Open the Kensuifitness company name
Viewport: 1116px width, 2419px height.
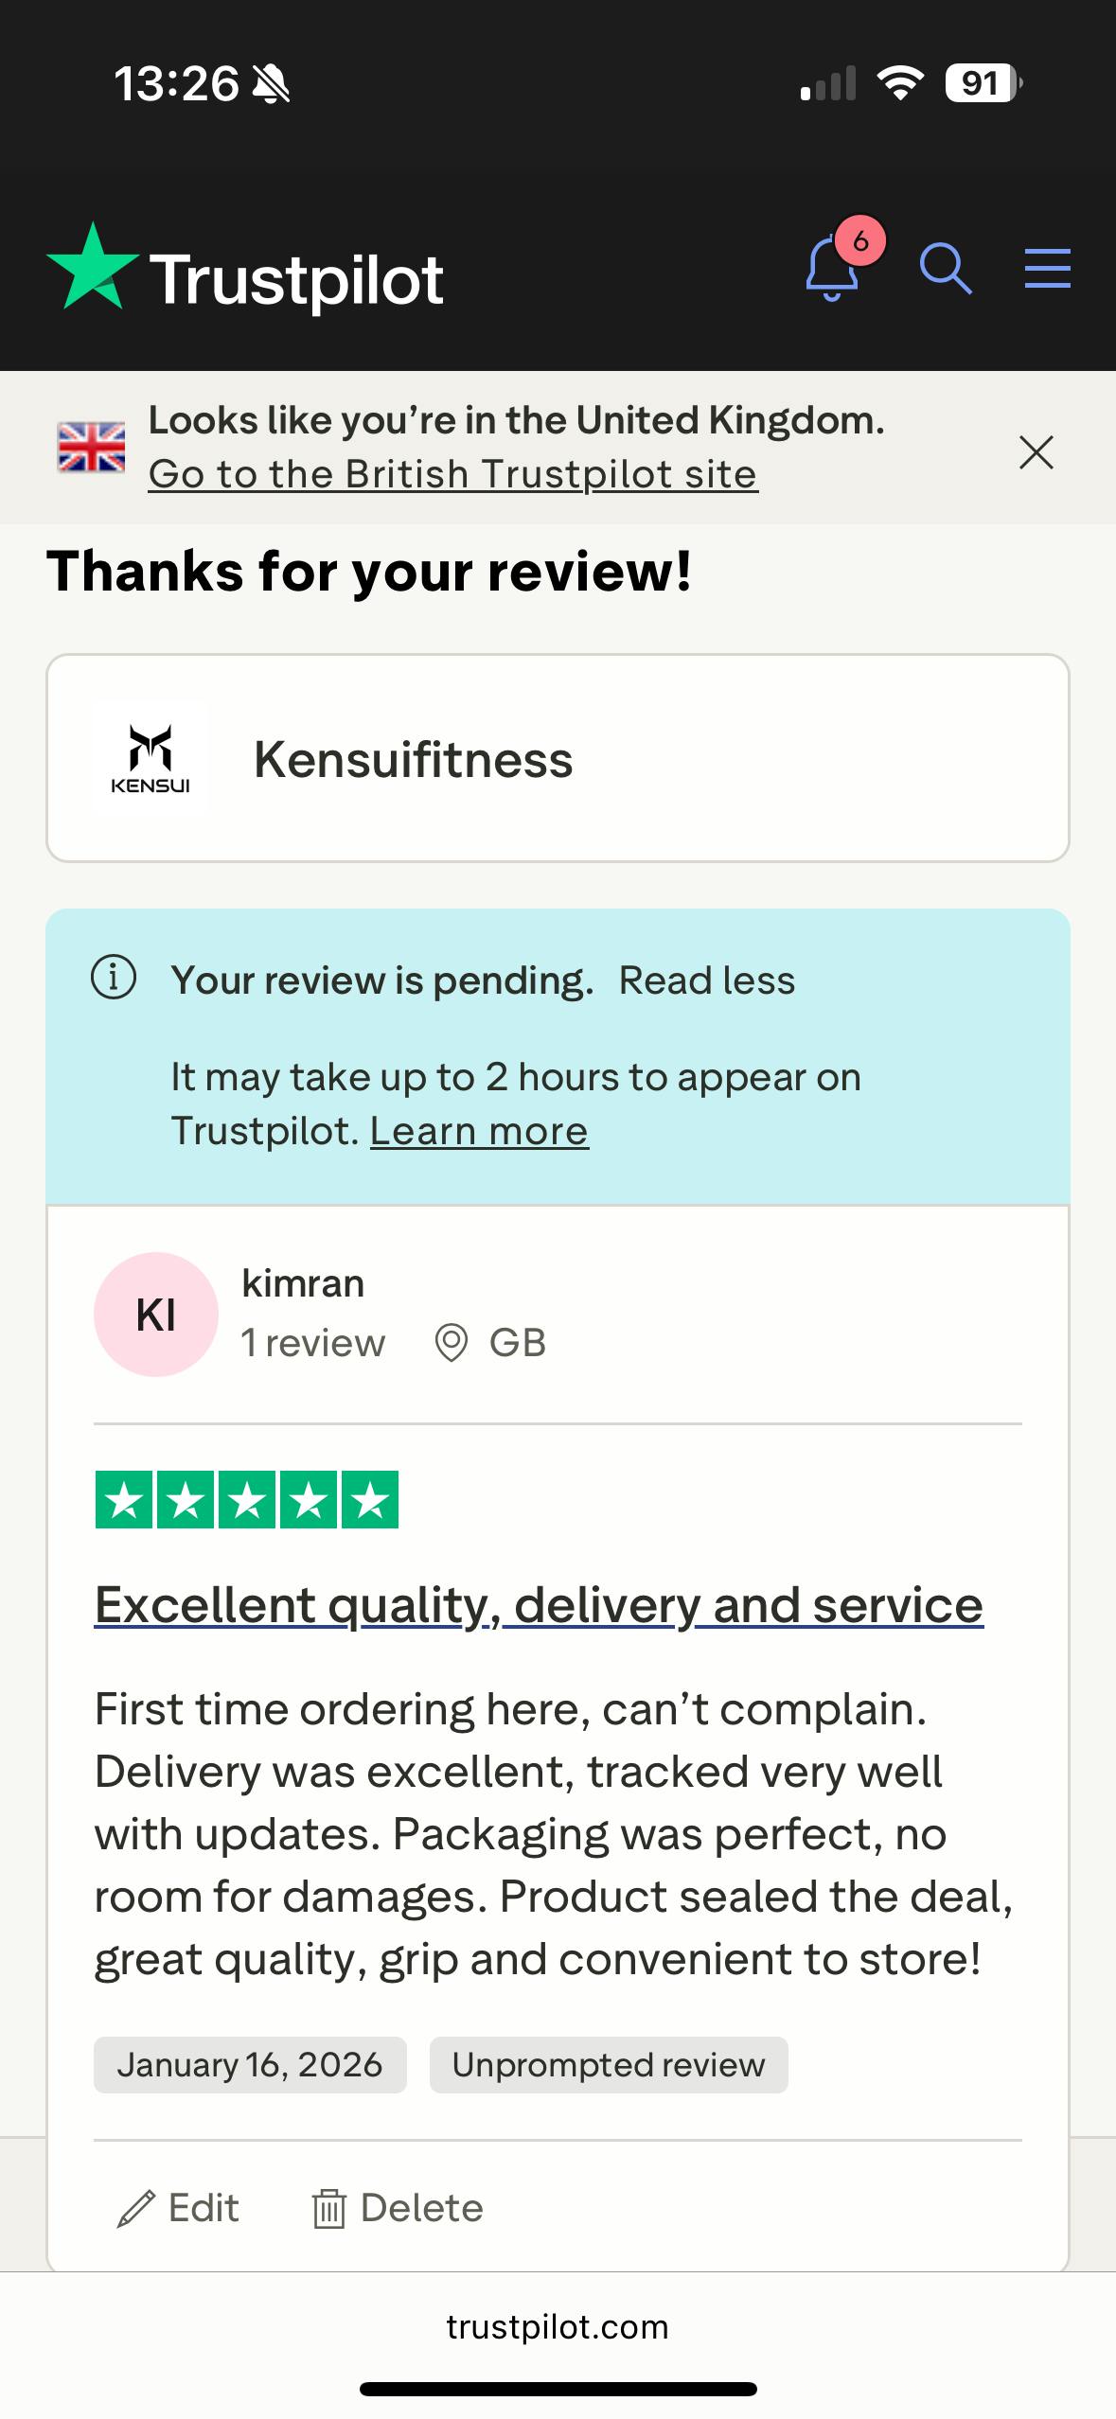pos(413,759)
